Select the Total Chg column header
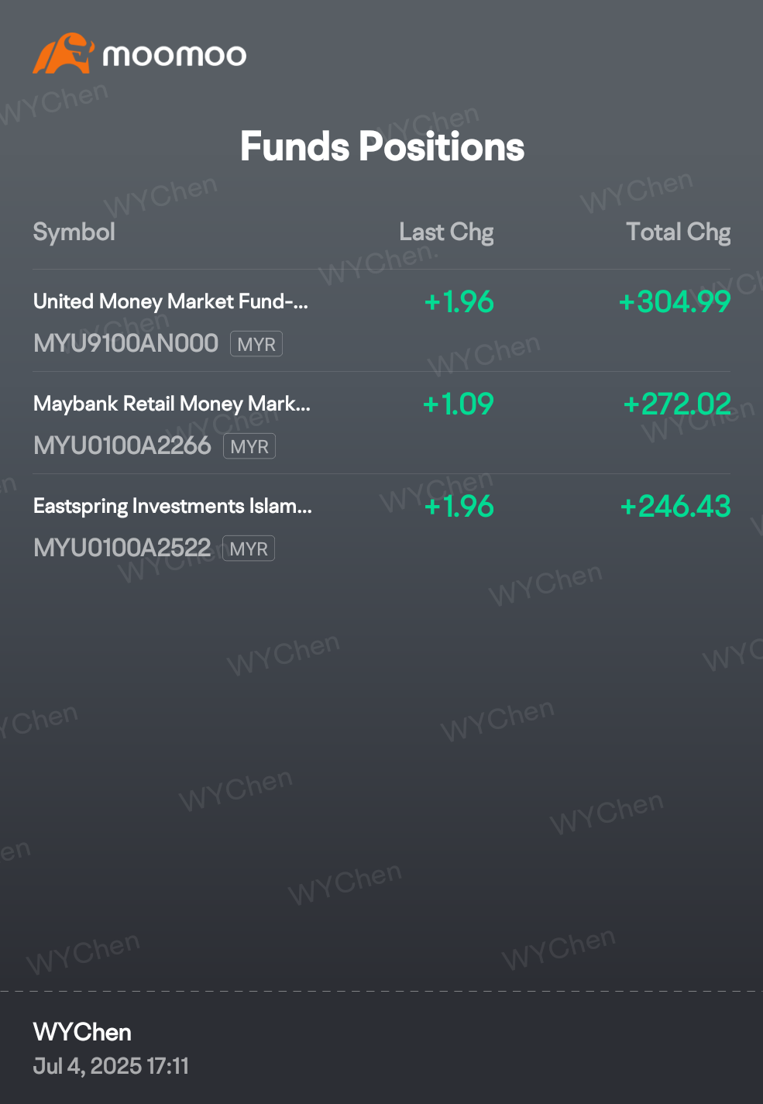The image size is (763, 1104). 678,232
